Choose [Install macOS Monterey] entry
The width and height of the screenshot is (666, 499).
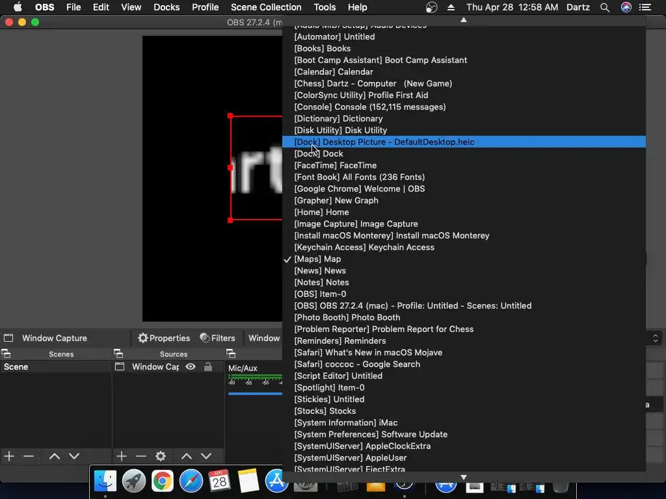pos(464,235)
